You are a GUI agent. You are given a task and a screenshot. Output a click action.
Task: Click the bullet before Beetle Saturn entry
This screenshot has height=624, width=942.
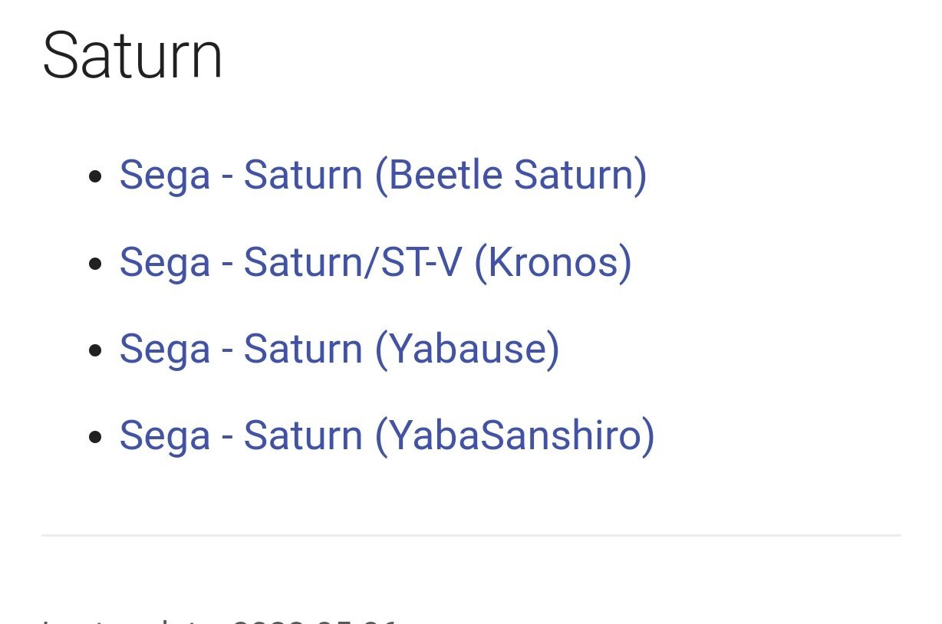95,177
